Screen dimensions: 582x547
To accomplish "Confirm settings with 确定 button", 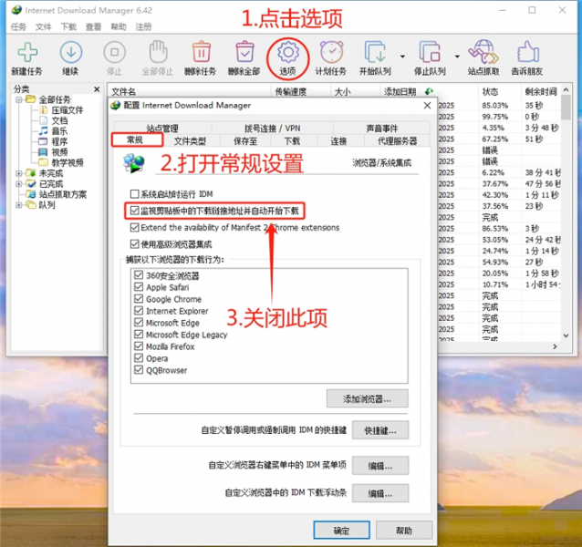I will (341, 531).
